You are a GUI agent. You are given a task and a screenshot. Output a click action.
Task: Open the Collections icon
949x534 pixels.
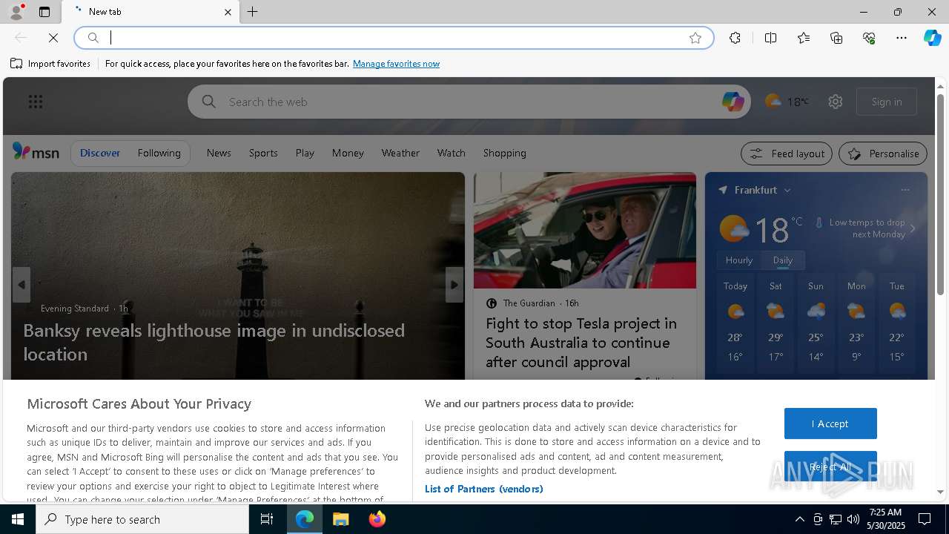click(836, 38)
